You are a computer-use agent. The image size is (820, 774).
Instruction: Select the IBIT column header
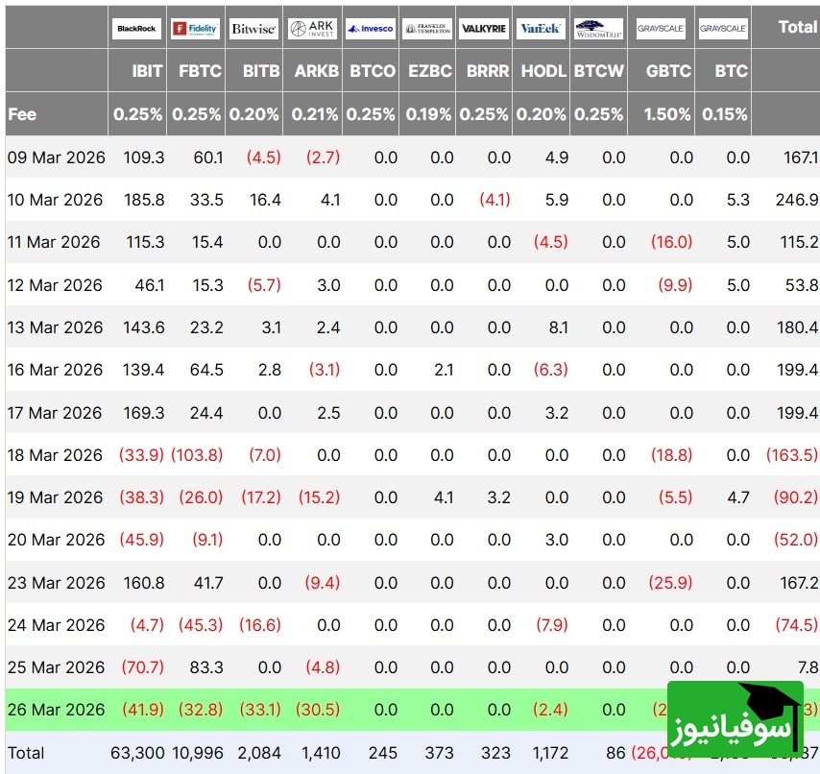pos(147,71)
